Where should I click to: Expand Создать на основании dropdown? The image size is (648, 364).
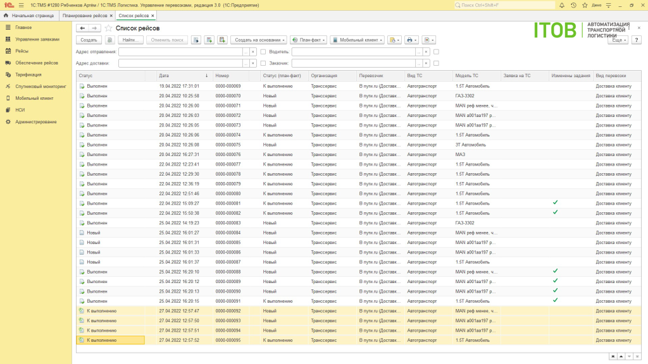point(259,40)
